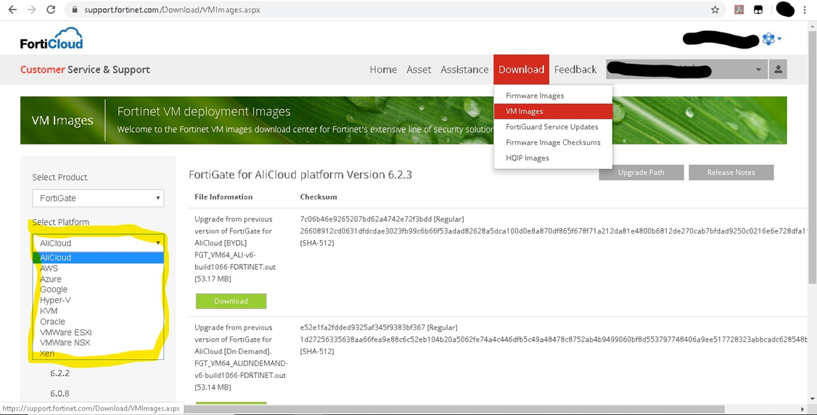Select AliCloud option in platform list
The image size is (817, 415).
98,258
